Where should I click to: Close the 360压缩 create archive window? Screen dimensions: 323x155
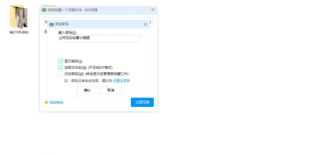(153, 10)
